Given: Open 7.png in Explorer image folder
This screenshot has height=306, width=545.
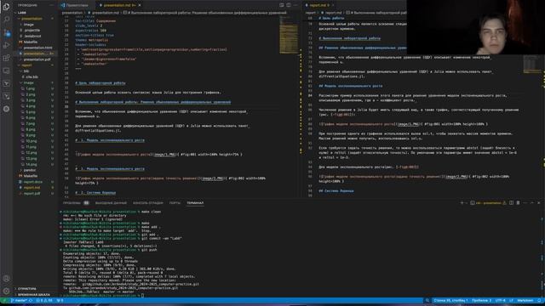Looking at the screenshot, I should pos(31,123).
